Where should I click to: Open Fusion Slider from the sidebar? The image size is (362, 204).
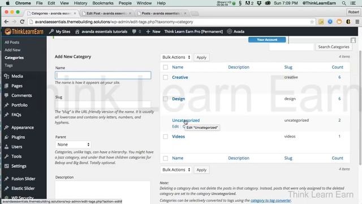click(23, 178)
